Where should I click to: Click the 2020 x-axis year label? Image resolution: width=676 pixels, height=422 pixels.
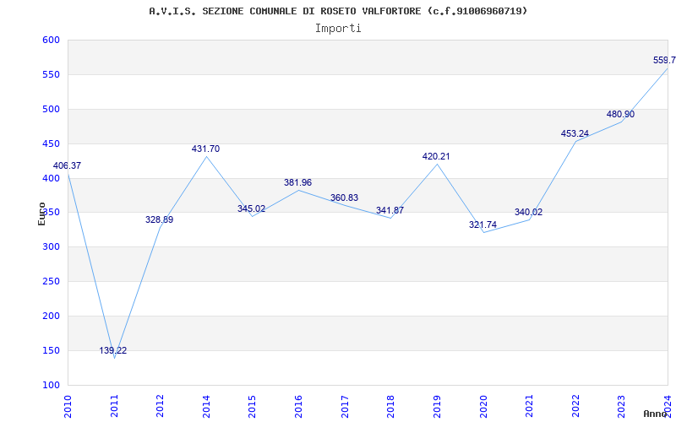[482, 406]
